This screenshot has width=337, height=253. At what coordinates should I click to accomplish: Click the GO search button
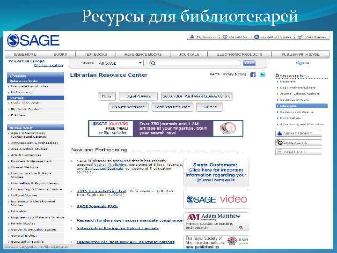(x=249, y=63)
